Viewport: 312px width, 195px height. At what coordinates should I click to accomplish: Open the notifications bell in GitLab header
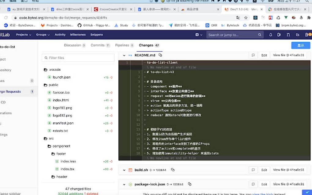(x=271, y=35)
